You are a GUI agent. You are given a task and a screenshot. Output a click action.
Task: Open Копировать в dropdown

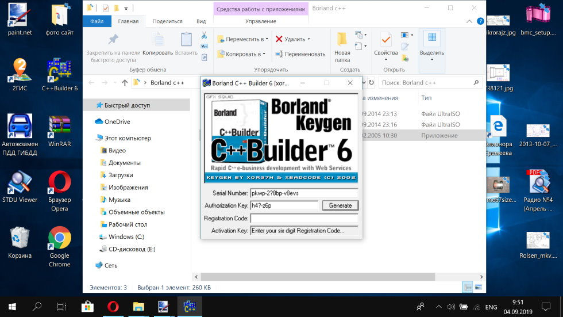[241, 54]
